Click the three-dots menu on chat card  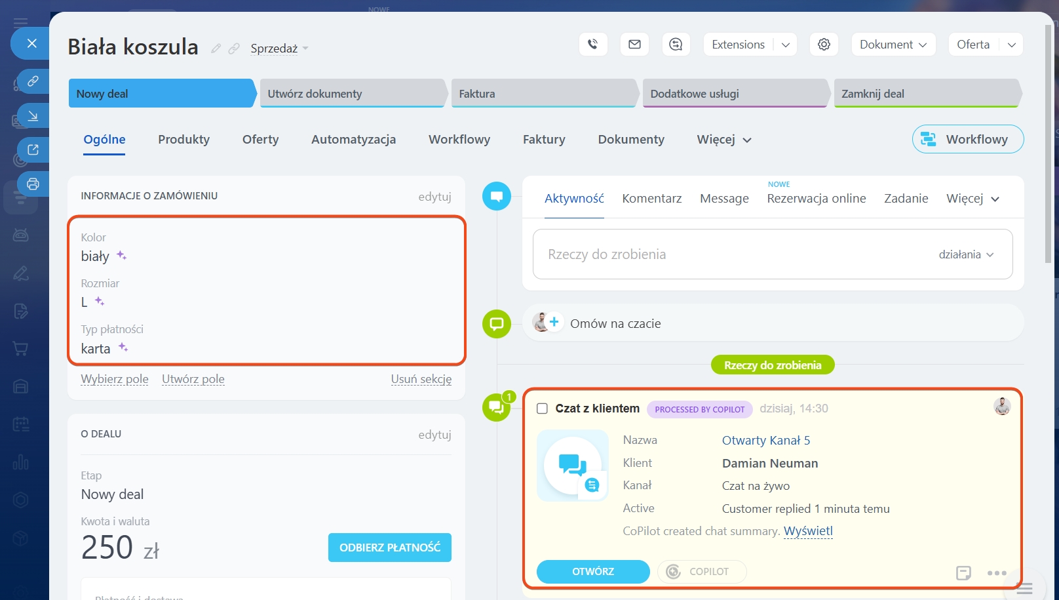point(997,572)
